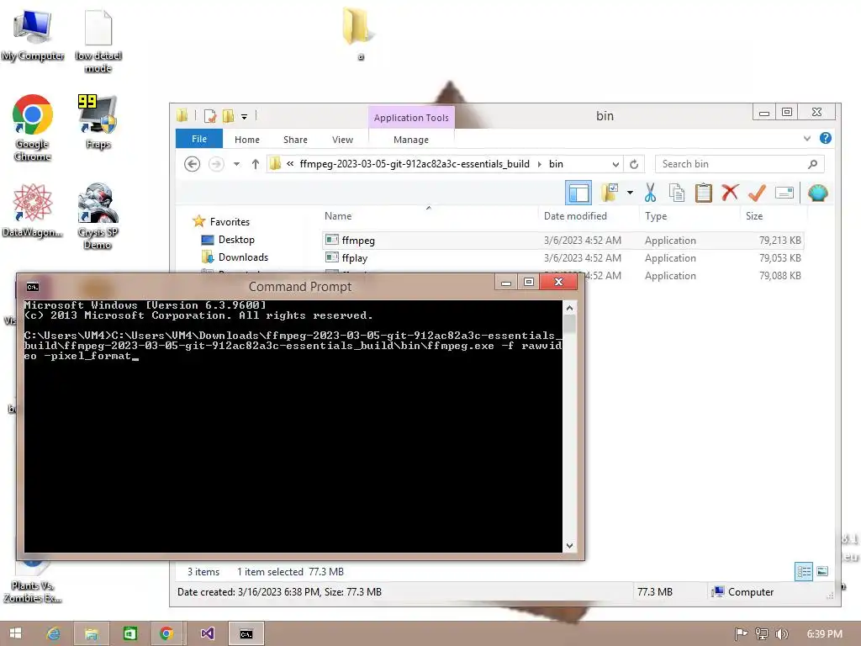Open Action Center flag in system tray
861x646 pixels.
coord(741,634)
